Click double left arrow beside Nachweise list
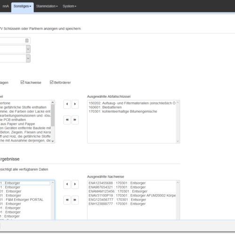This screenshot has width=235, height=235. (67, 200)
